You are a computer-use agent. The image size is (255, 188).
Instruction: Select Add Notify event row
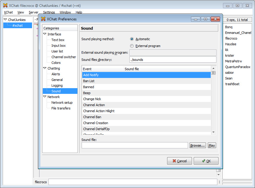pyautogui.click(x=146, y=75)
